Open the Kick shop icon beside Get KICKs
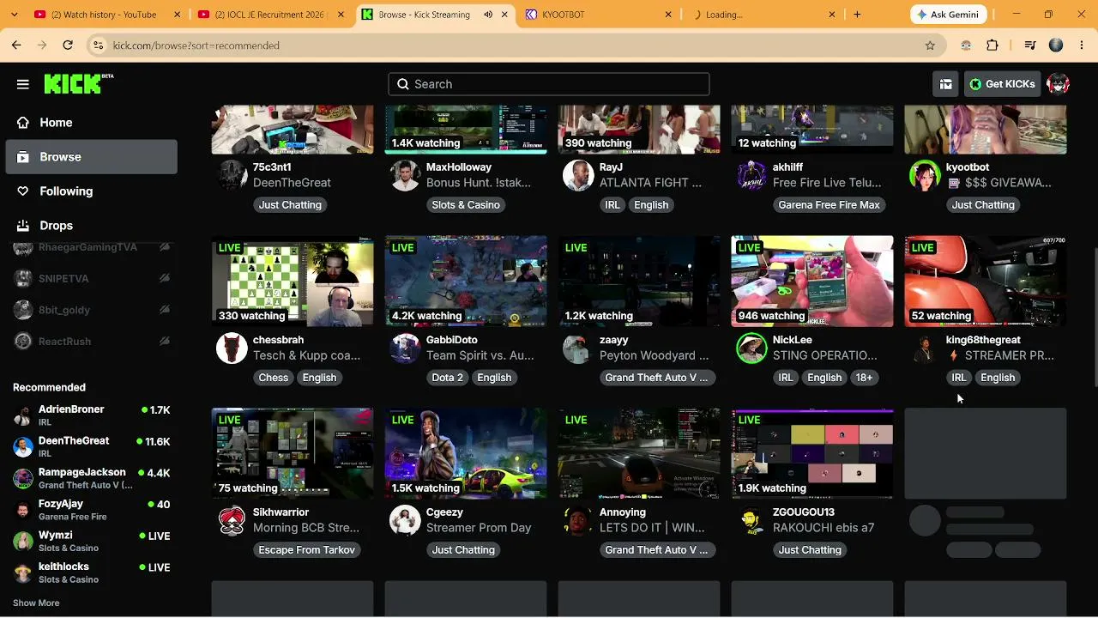Image resolution: width=1098 pixels, height=618 pixels. [x=945, y=84]
